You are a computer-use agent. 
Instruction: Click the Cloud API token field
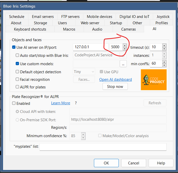[118, 112]
